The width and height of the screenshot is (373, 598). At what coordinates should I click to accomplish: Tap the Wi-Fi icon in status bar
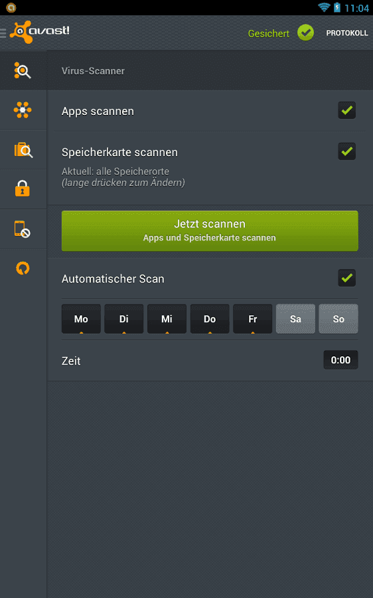pos(324,7)
